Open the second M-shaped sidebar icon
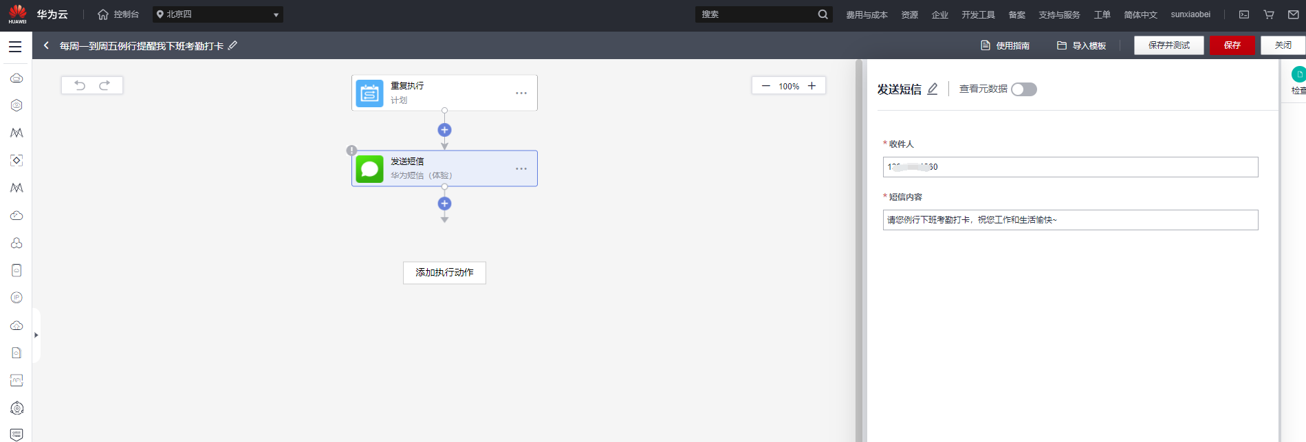 pyautogui.click(x=17, y=188)
